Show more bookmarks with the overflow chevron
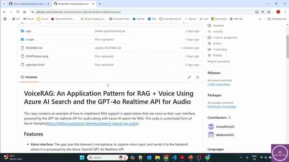The image size is (289, 162). click(x=260, y=19)
